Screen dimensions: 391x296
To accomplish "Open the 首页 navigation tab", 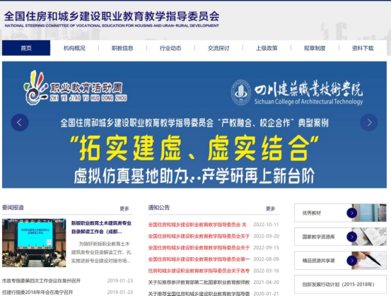I will (x=26, y=48).
